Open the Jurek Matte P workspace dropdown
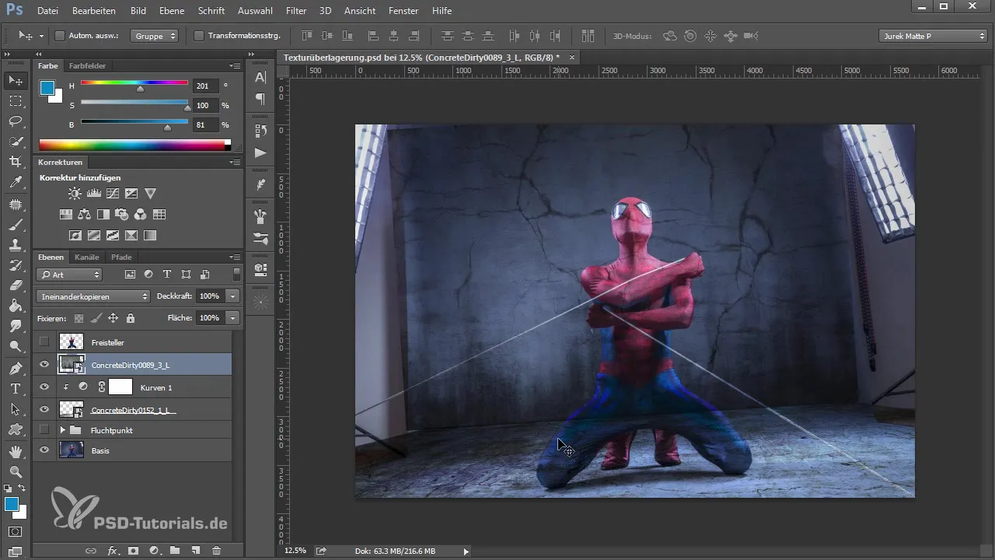995x560 pixels. [933, 36]
